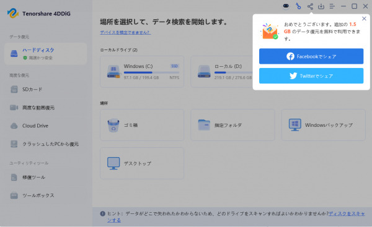Click the video camera icon for video recovery
This screenshot has width=372, height=227.
pos(14,108)
